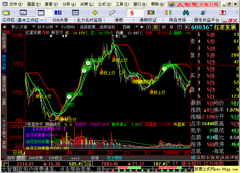Select the yellow four-way move arrow tool
Screen dimensions: 240x173
tap(95, 12)
